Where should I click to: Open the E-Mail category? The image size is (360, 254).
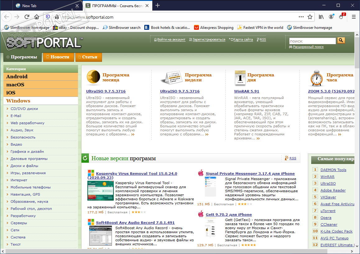click(16, 116)
